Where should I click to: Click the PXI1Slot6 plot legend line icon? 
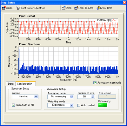(115, 20)
